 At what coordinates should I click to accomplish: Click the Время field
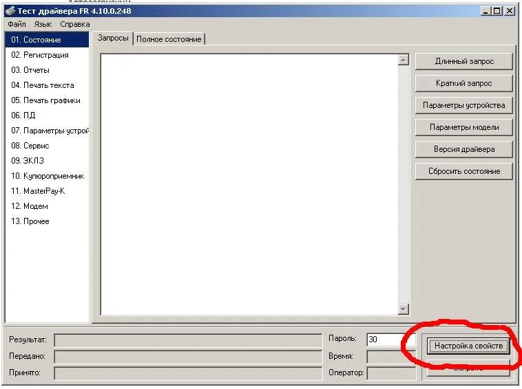[x=391, y=357]
